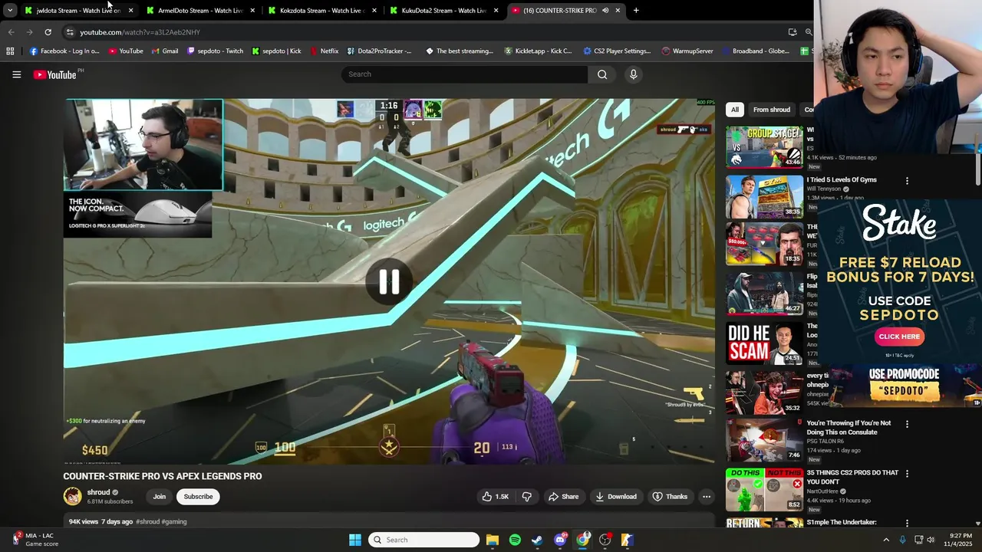Open CS2 Player Settings bookmark
The image size is (982, 552).
tap(616, 51)
